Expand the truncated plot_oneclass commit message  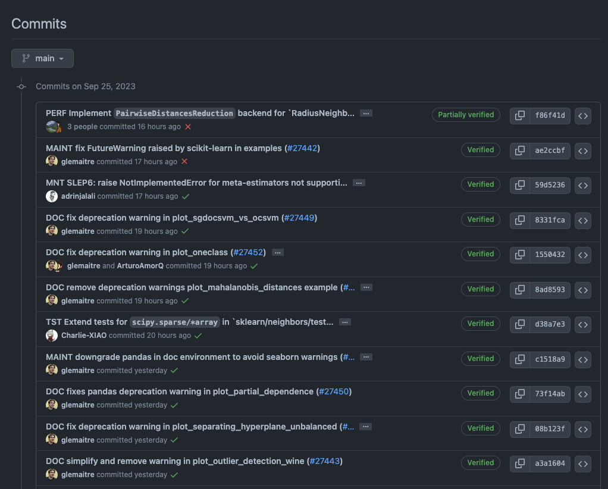277,252
